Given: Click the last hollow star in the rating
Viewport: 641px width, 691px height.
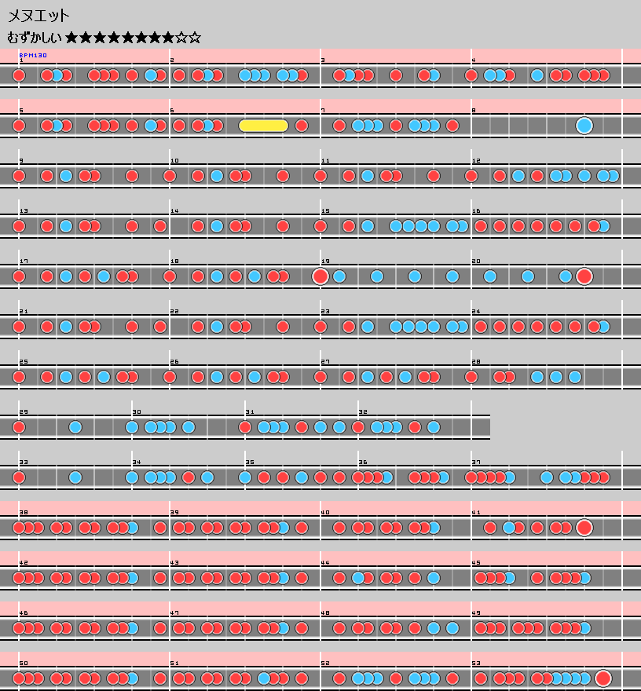Looking at the screenshot, I should (x=194, y=37).
